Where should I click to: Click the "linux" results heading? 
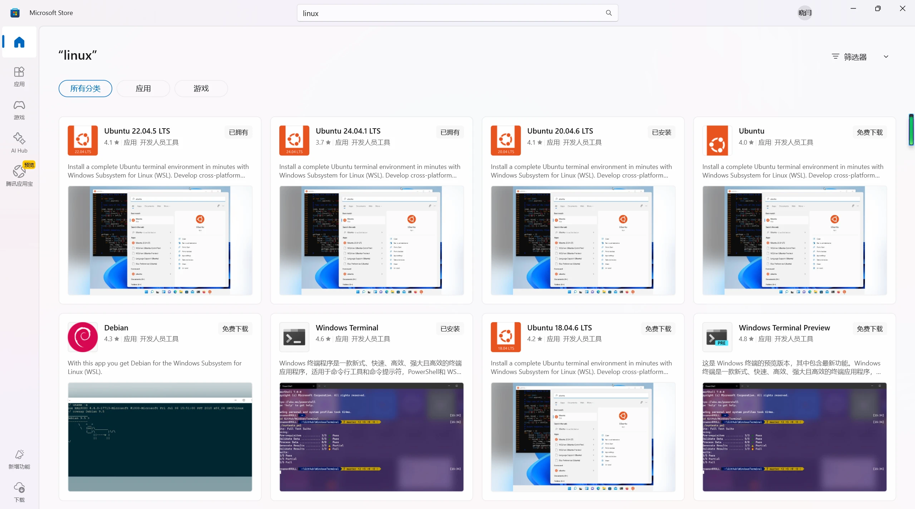point(78,55)
